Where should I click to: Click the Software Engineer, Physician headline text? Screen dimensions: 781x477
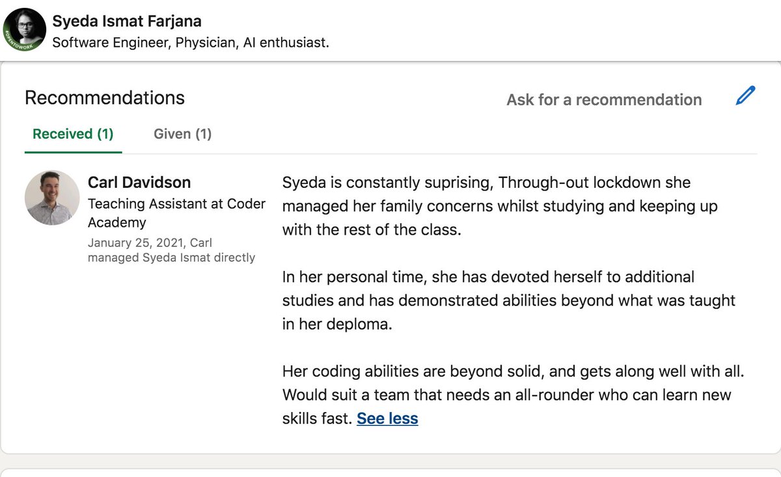coord(191,44)
